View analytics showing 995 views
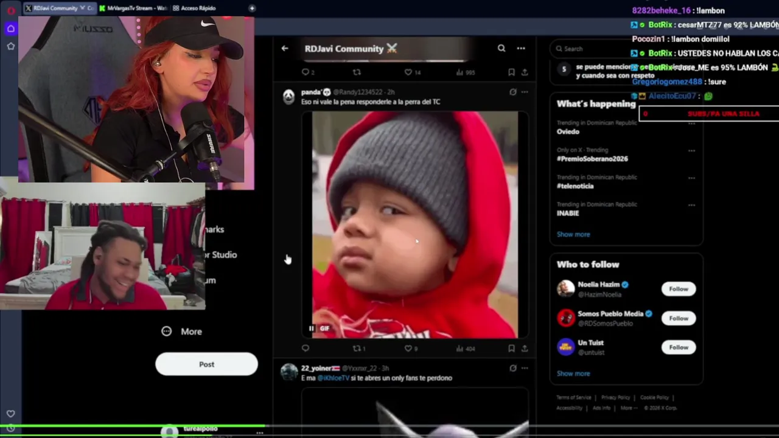Image resolution: width=779 pixels, height=438 pixels. [x=465, y=72]
